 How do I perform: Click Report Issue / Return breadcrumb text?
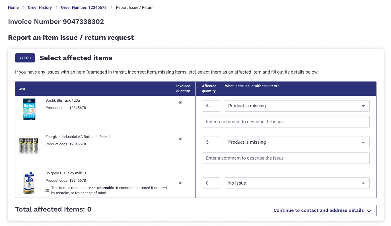(135, 7)
